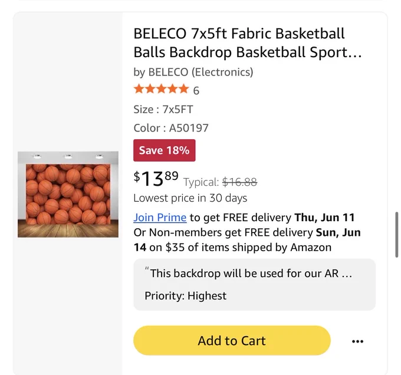Follow the Join Prime link

160,218
